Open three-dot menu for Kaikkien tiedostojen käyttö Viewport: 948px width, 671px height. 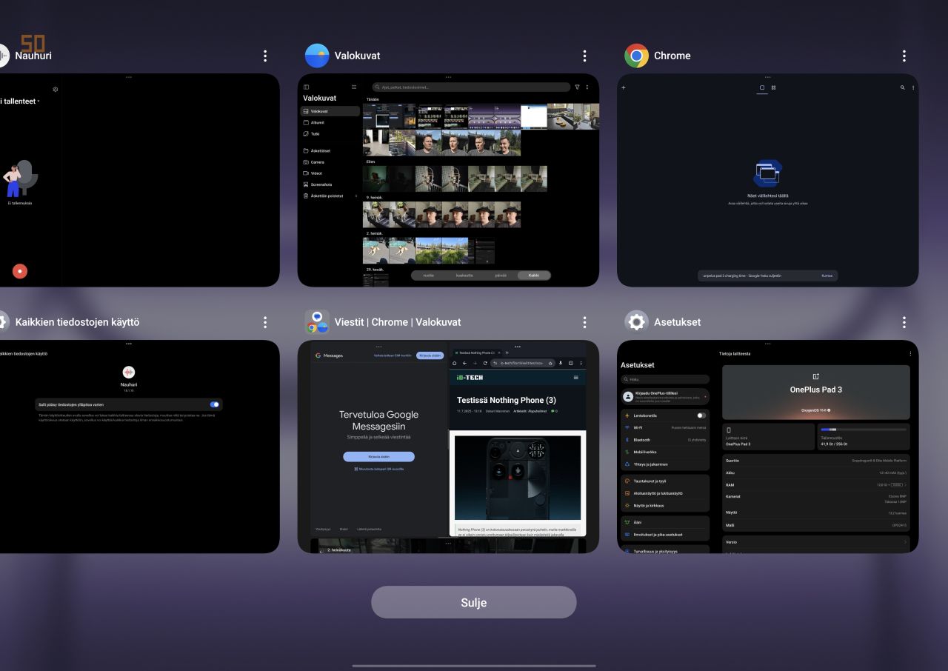[265, 322]
